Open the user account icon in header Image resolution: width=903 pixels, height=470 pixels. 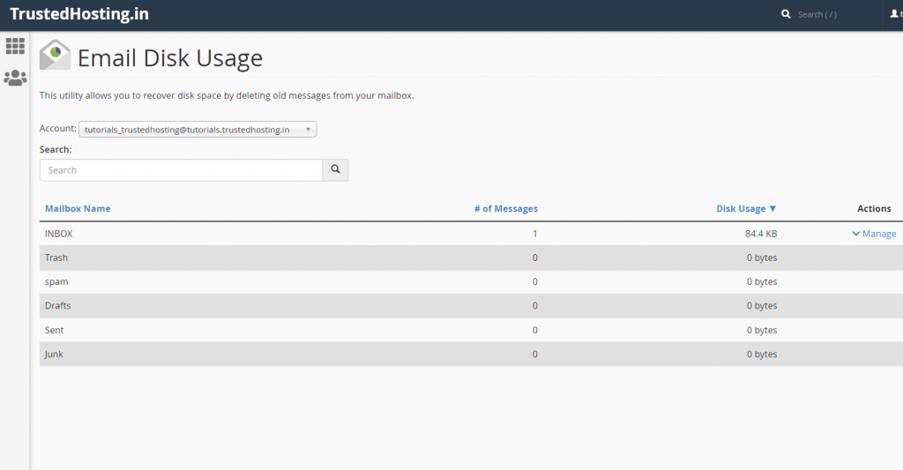coord(894,14)
